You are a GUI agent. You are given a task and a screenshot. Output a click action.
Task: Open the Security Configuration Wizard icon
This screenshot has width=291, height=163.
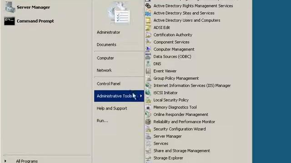tap(148, 129)
